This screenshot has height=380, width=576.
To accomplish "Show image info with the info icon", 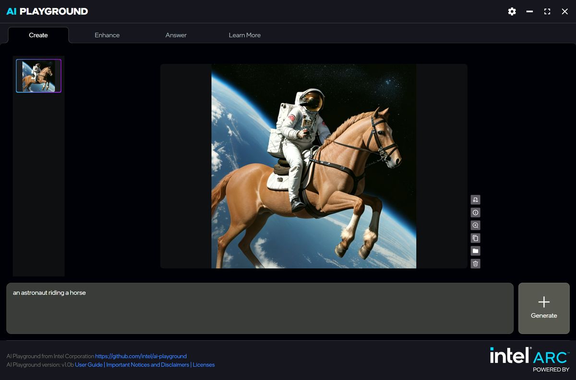I will pos(475,213).
